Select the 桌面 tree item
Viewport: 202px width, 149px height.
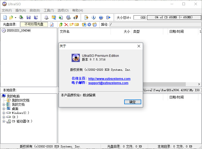pos(15,109)
